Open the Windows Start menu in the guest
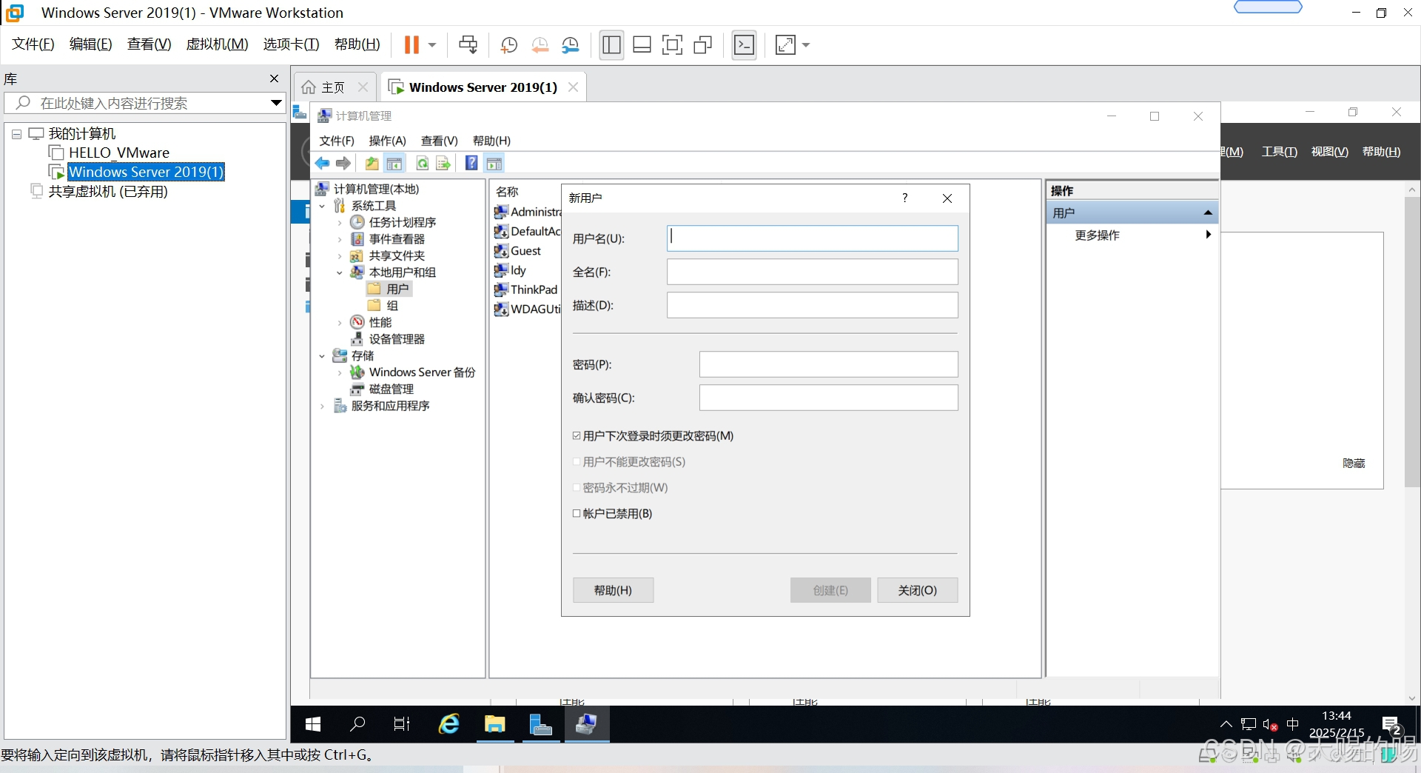Viewport: 1421px width, 773px height. pyautogui.click(x=313, y=724)
